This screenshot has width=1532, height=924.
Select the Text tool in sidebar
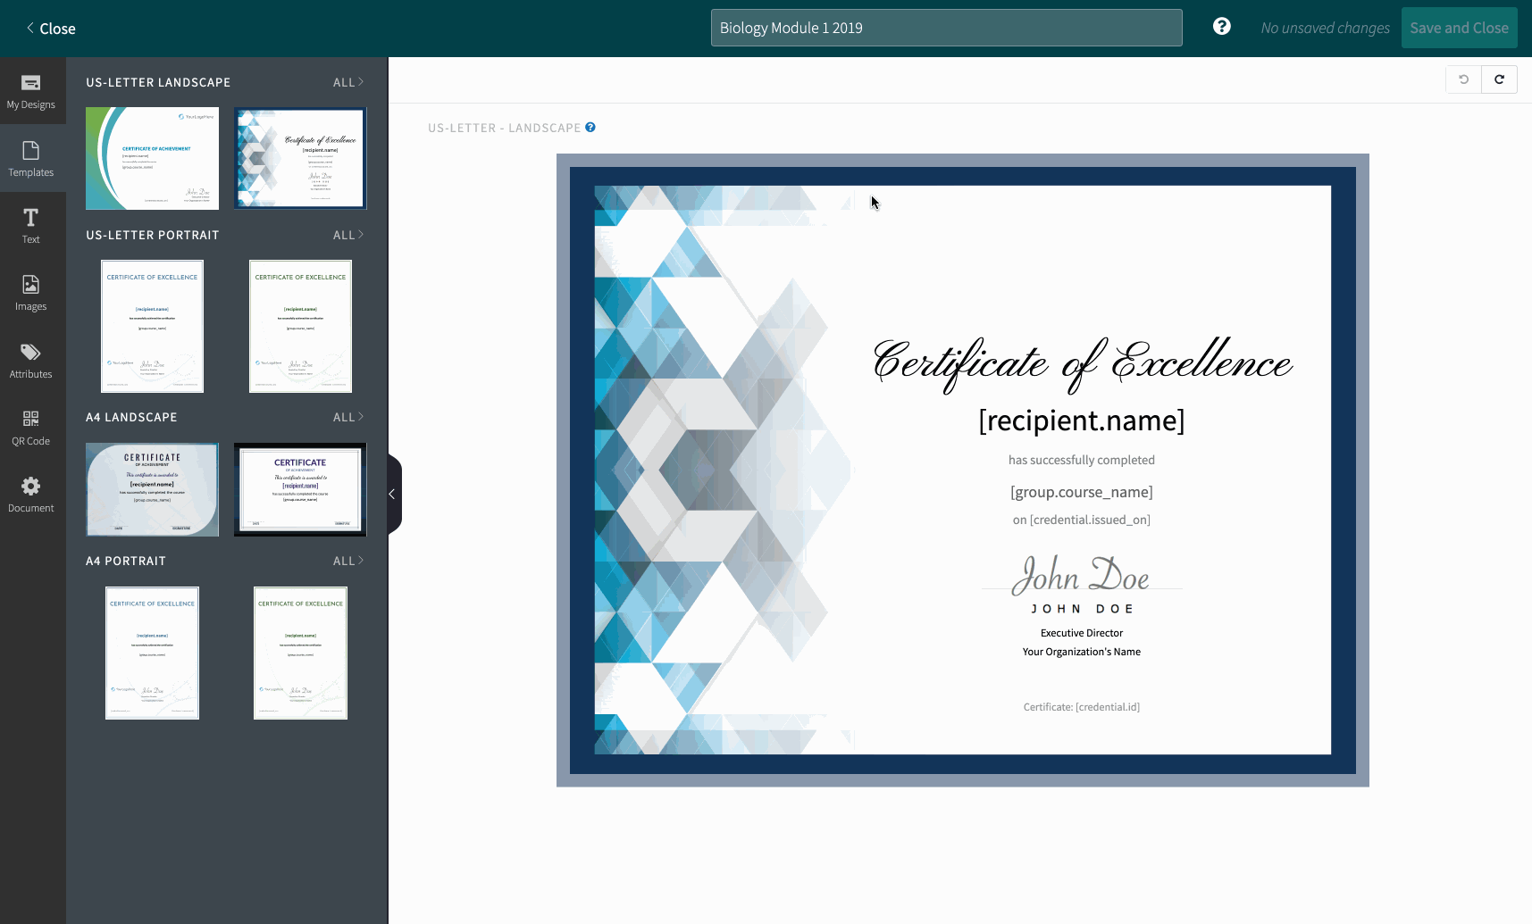31,226
